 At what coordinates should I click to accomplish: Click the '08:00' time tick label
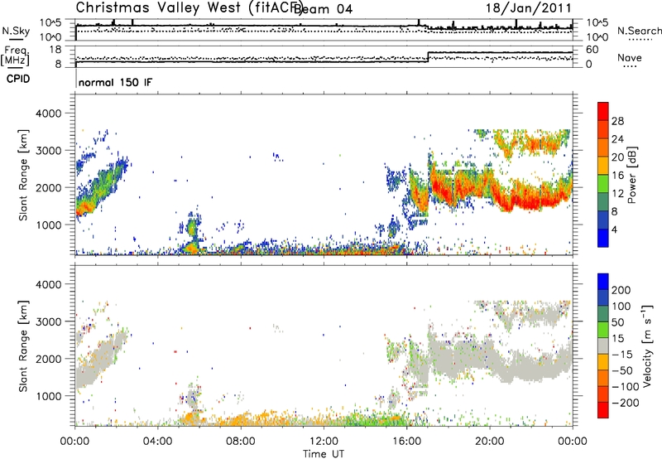coord(241,442)
